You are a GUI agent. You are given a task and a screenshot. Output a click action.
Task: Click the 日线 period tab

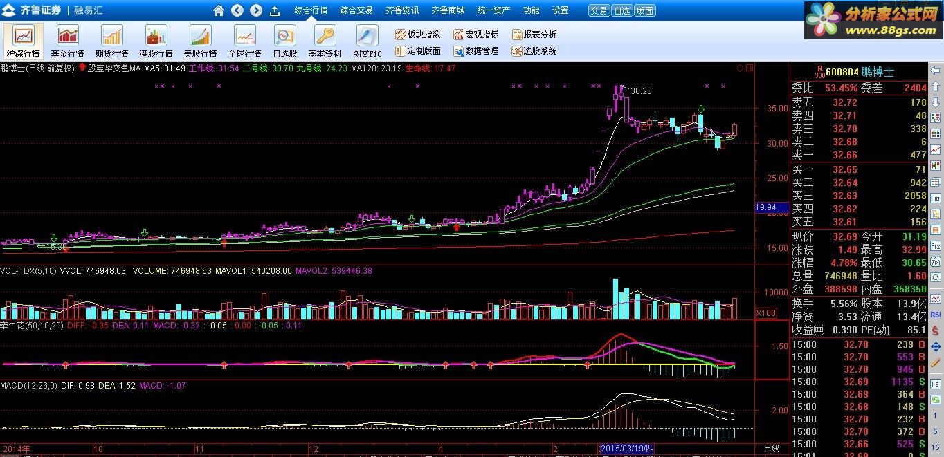[771, 449]
